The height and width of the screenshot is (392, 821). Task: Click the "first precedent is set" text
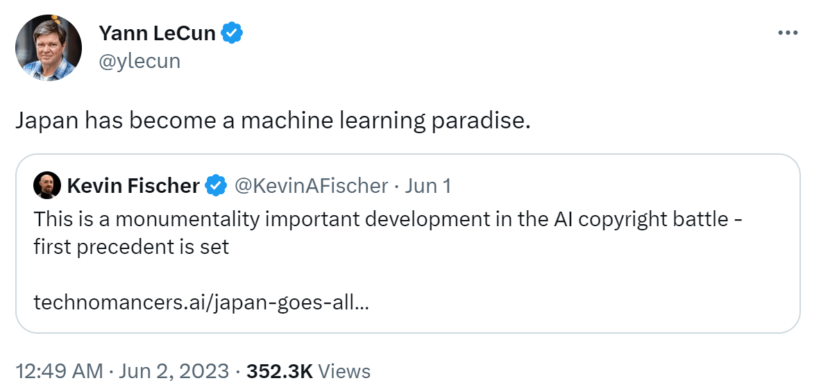131,246
